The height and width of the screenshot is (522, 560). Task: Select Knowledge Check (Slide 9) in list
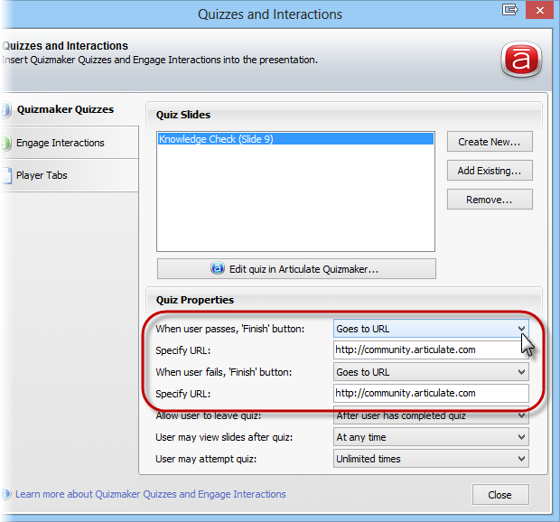tap(295, 139)
